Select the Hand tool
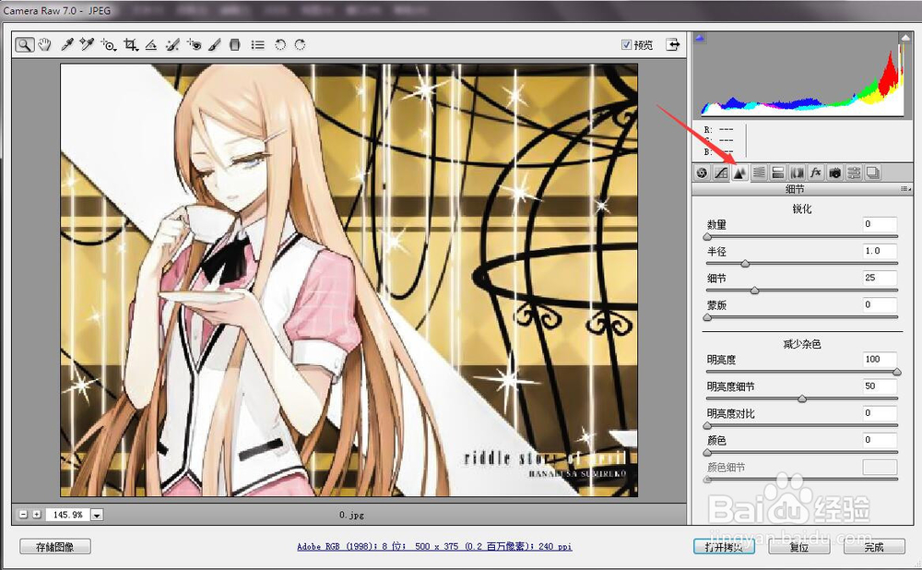Viewport: 922px width, 570px height. 43,44
